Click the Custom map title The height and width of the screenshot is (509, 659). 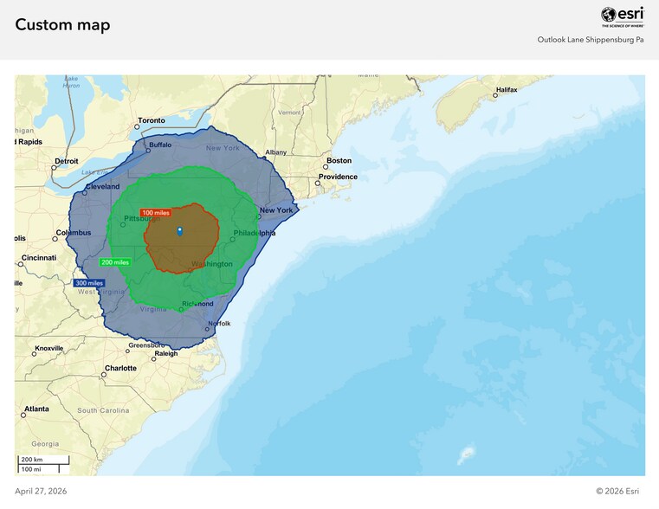point(62,25)
